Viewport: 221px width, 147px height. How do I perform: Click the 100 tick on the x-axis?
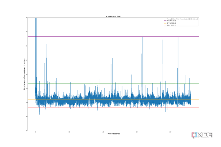click(103, 132)
